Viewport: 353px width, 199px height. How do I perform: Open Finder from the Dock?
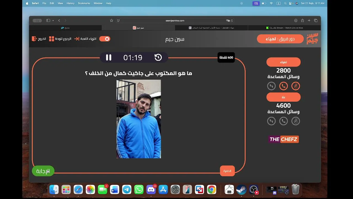click(x=54, y=189)
